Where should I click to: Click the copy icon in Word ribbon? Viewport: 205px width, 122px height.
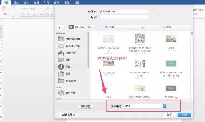click(13, 11)
